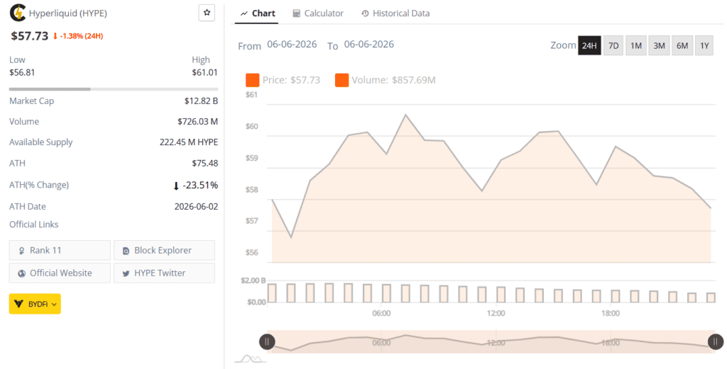This screenshot has width=727, height=369.
Task: Select the 1Y zoom range
Action: pos(704,45)
